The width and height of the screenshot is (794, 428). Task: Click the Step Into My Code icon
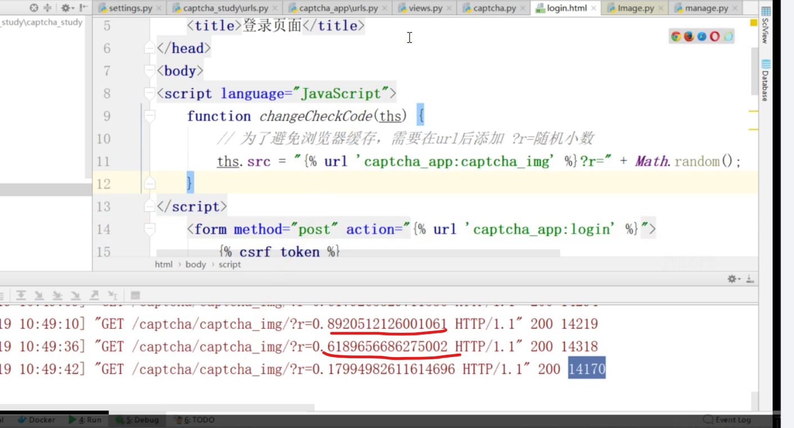[x=57, y=295]
